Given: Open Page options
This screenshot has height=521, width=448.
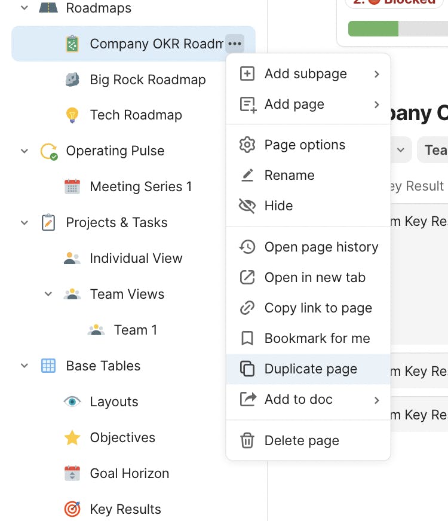Looking at the screenshot, I should 305,145.
